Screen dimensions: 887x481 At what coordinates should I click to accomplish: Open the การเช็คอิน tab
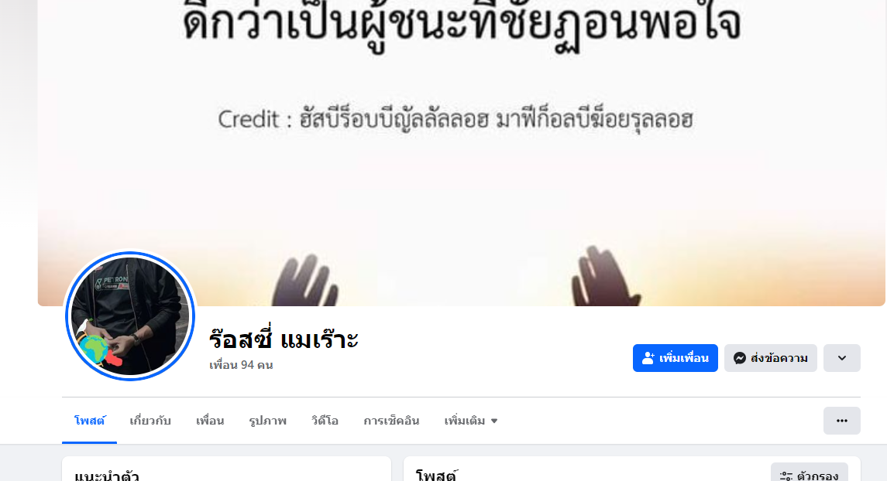[x=391, y=421]
